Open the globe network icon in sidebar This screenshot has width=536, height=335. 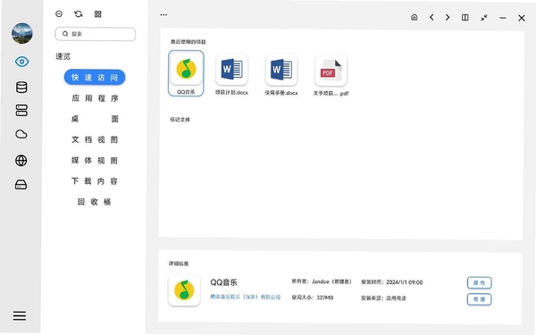point(21,160)
